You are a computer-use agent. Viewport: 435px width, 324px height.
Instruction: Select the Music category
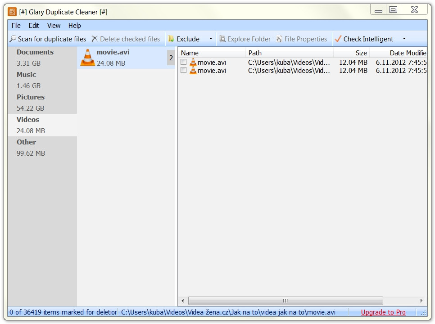[x=42, y=80]
